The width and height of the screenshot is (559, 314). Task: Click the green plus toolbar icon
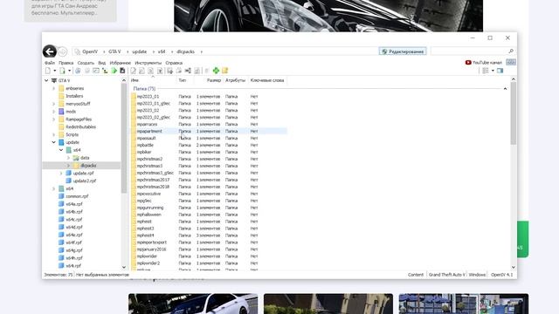click(x=216, y=71)
